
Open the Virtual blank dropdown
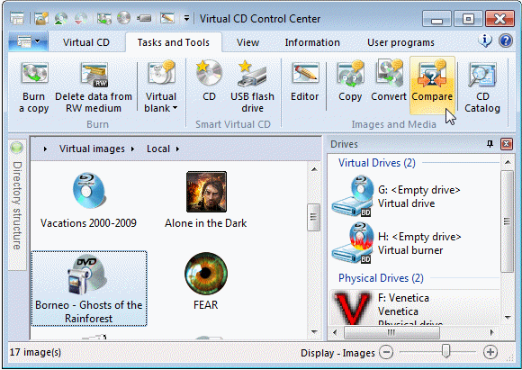161,87
